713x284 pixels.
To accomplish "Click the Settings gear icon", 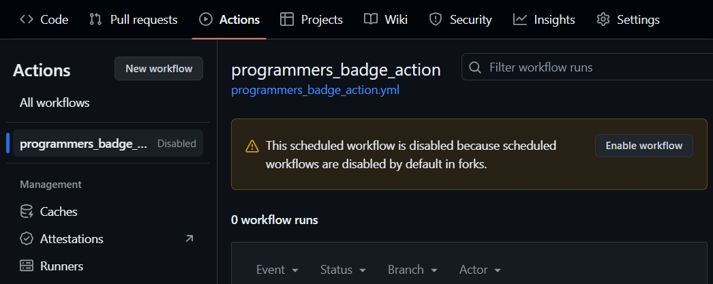I will pyautogui.click(x=603, y=20).
